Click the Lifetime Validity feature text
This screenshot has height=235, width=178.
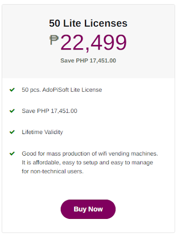pyautogui.click(x=42, y=132)
